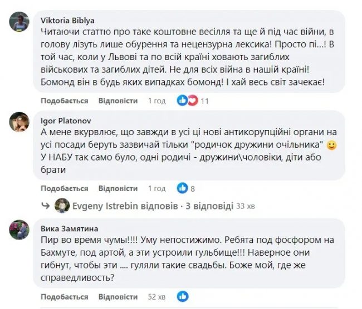This screenshot has height=309, width=362.
Task: Click reaction icons on Viktoria Biblya's comment
Action: 187,101
